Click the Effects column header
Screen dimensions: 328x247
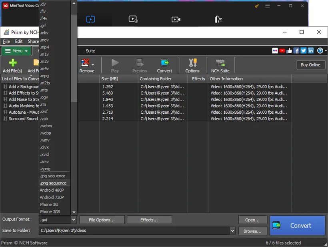[x=198, y=79]
